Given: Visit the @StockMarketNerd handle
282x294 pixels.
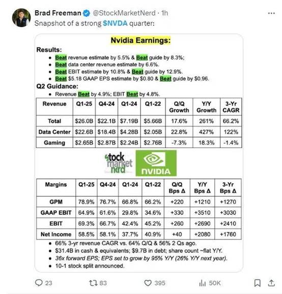Looking at the screenshot, I should pos(124,13).
